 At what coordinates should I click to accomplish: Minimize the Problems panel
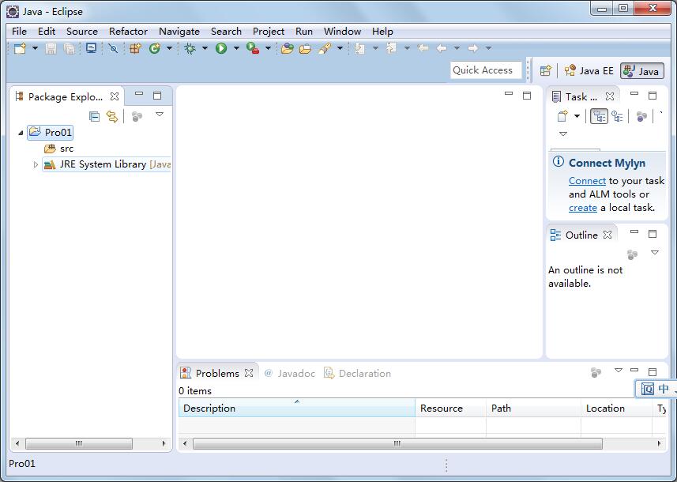pyautogui.click(x=634, y=370)
